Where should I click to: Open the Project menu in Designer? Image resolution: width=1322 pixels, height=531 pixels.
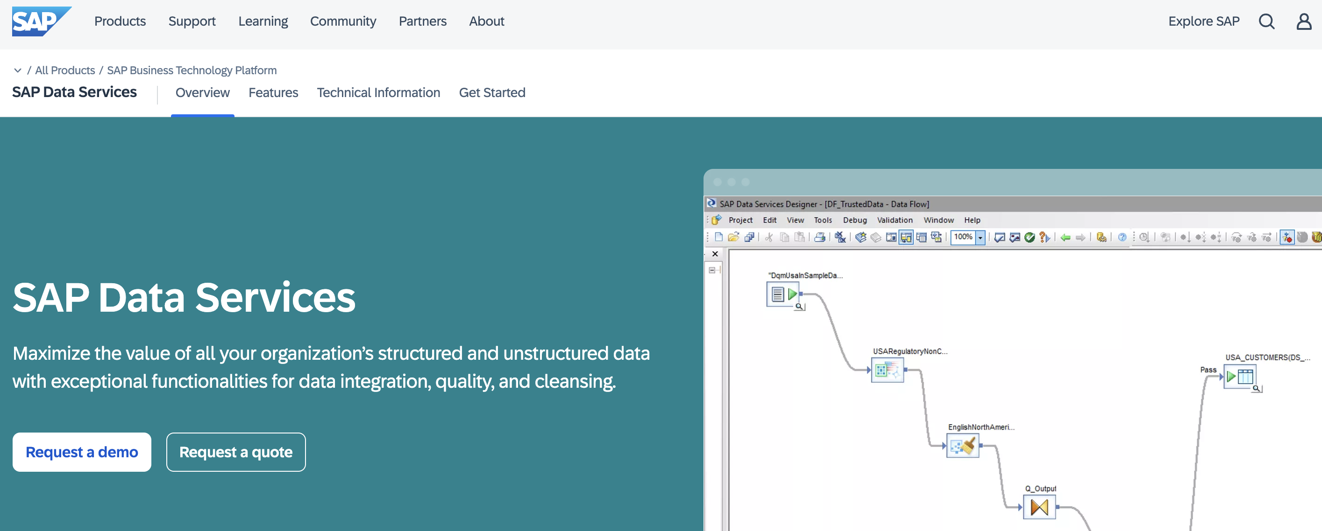[740, 220]
